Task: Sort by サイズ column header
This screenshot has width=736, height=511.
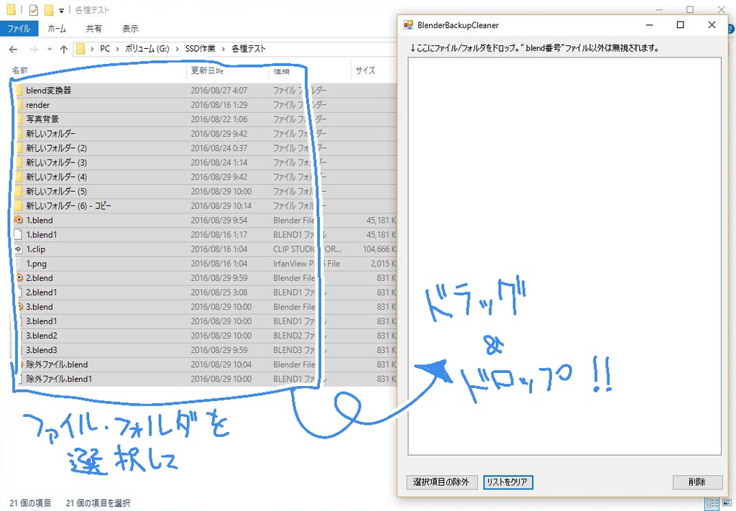Action: (x=365, y=70)
